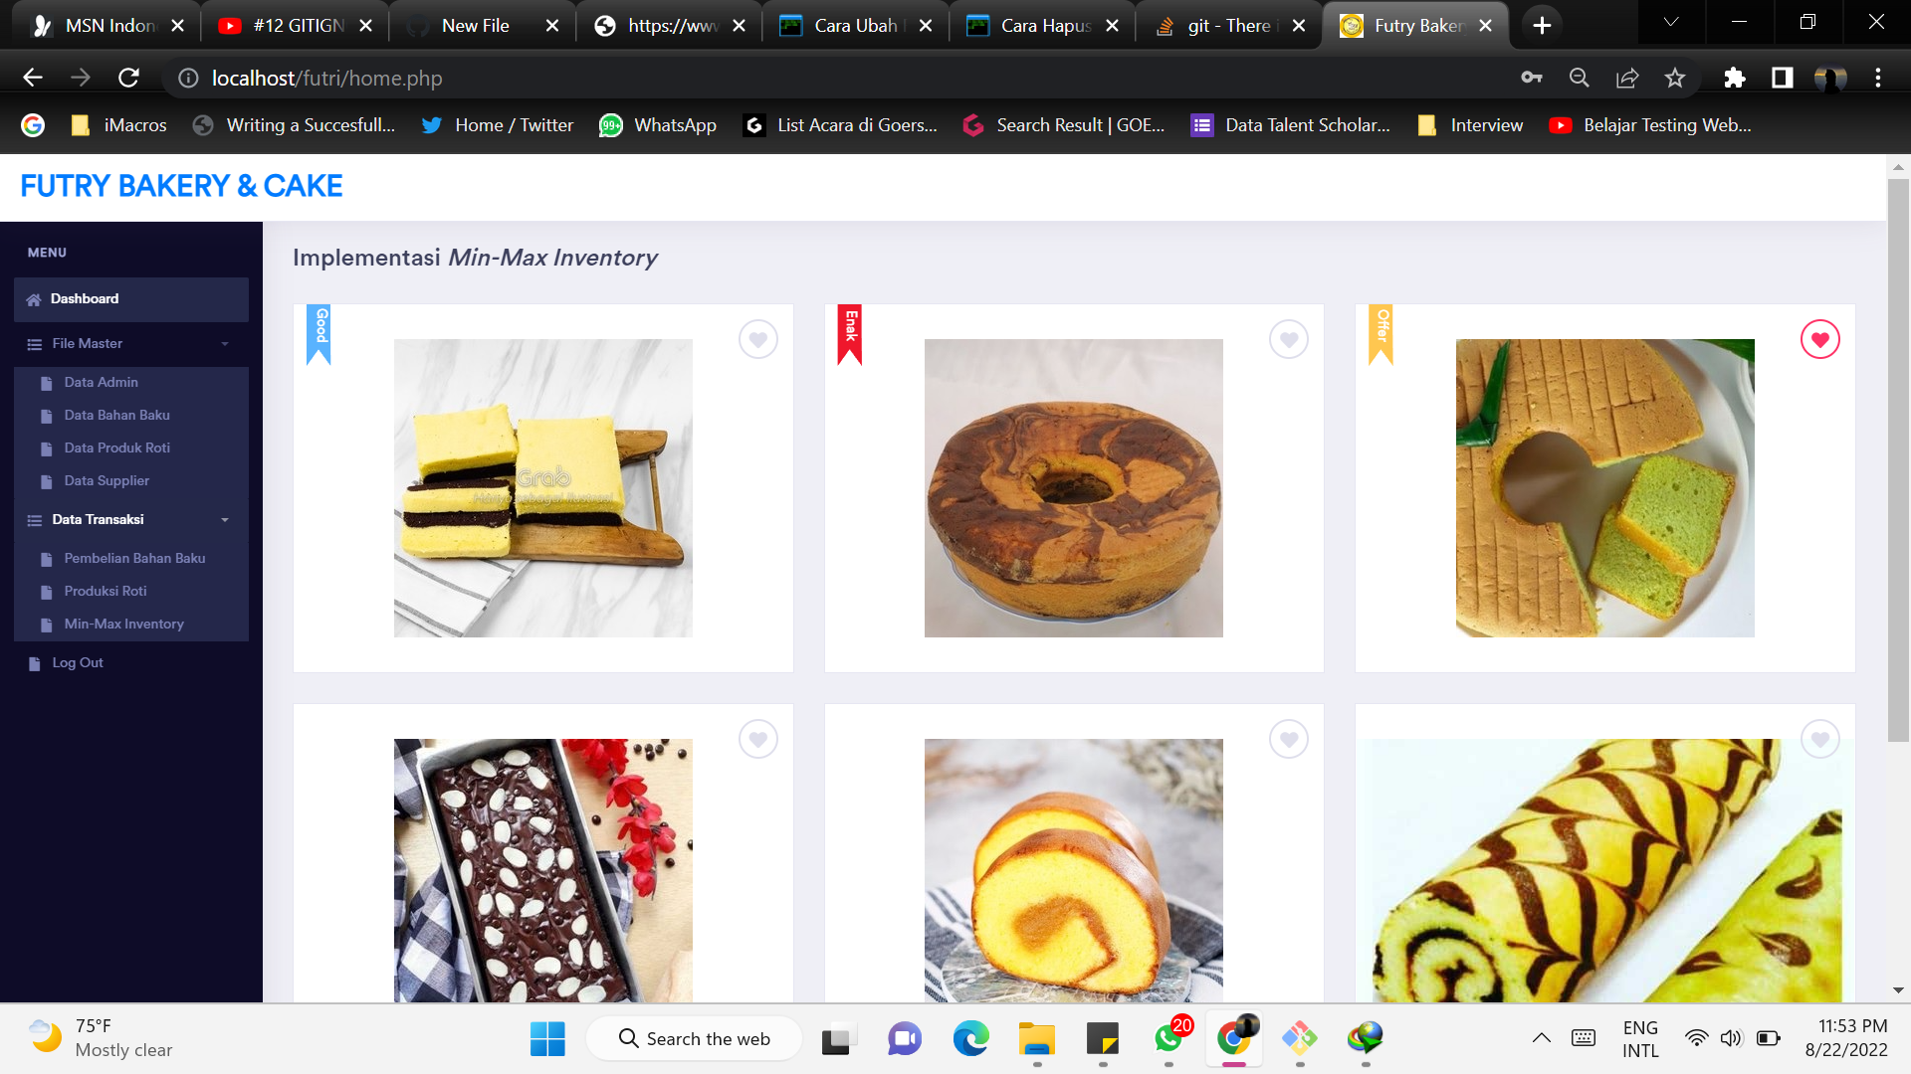1911x1074 pixels.
Task: Open WhatsApp from the taskbar
Action: [1168, 1038]
